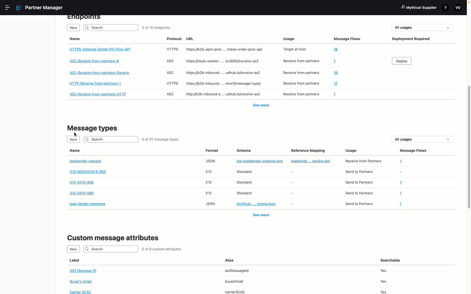Focus the Endpoints search field
This screenshot has height=294, width=471.
111,27
